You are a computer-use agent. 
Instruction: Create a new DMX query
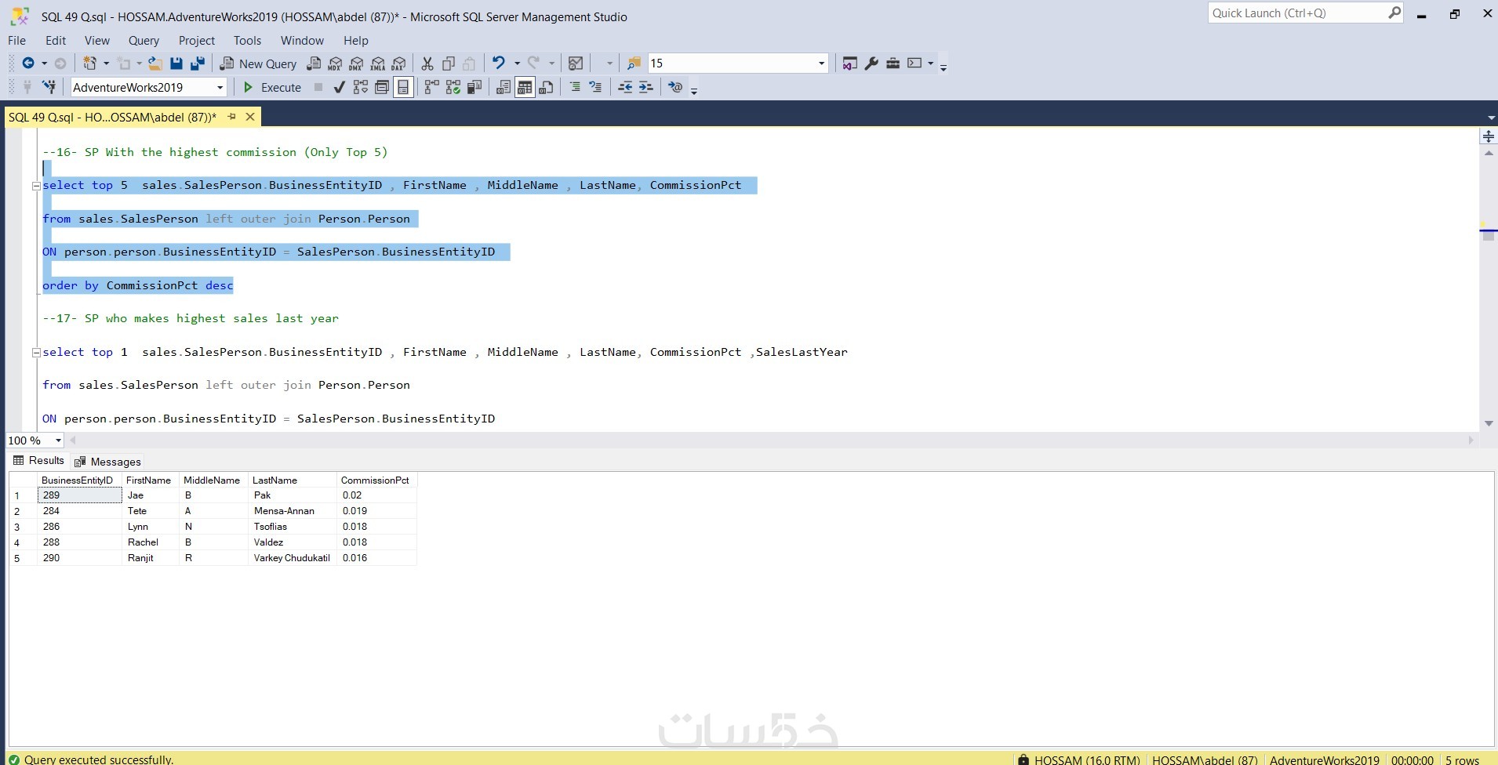click(x=356, y=63)
